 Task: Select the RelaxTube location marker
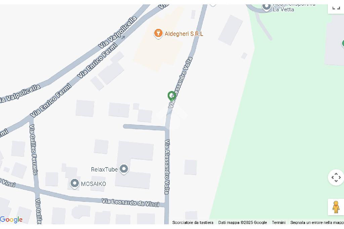click(124, 169)
